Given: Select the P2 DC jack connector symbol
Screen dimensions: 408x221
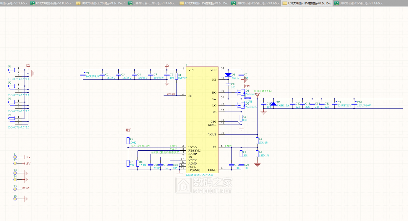Looking at the screenshot, I should [12, 86].
